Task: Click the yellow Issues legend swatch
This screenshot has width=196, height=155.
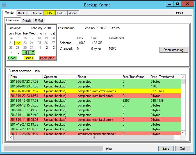Action: point(29,58)
